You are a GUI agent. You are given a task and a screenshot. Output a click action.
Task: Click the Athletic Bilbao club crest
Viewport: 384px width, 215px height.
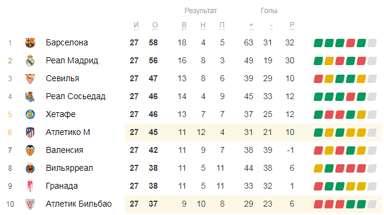coord(30,204)
